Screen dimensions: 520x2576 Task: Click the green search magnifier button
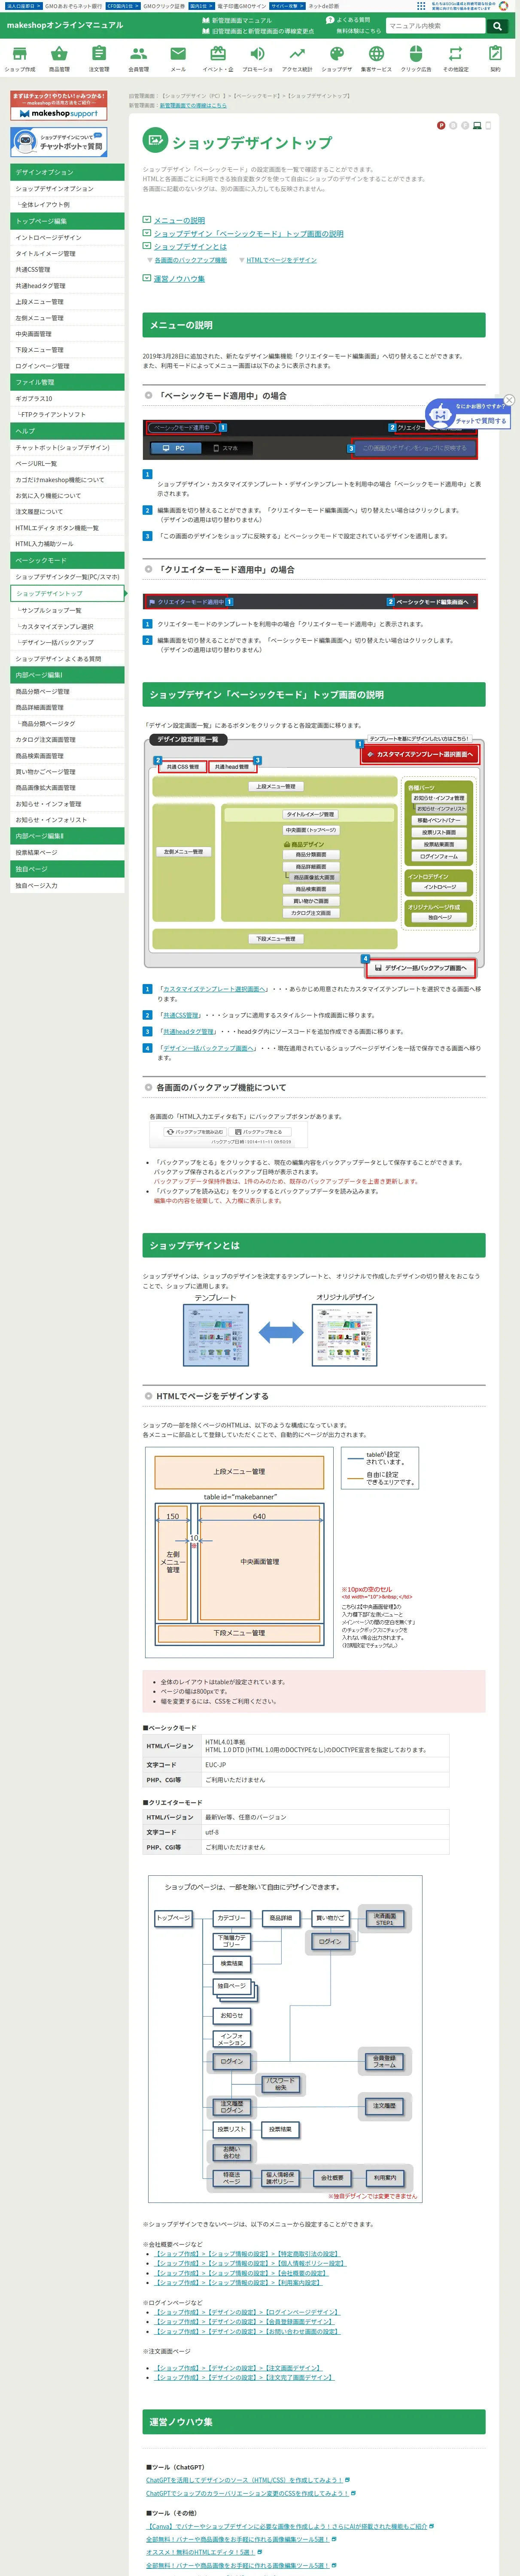497,26
